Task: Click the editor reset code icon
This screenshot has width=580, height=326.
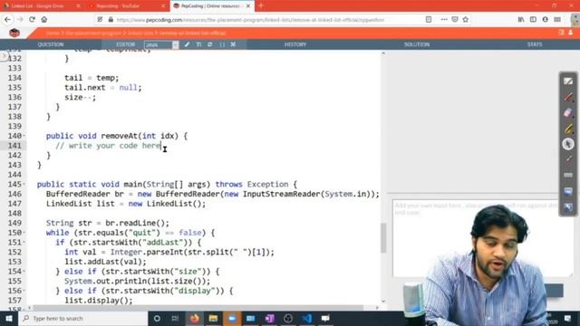Action: point(210,44)
